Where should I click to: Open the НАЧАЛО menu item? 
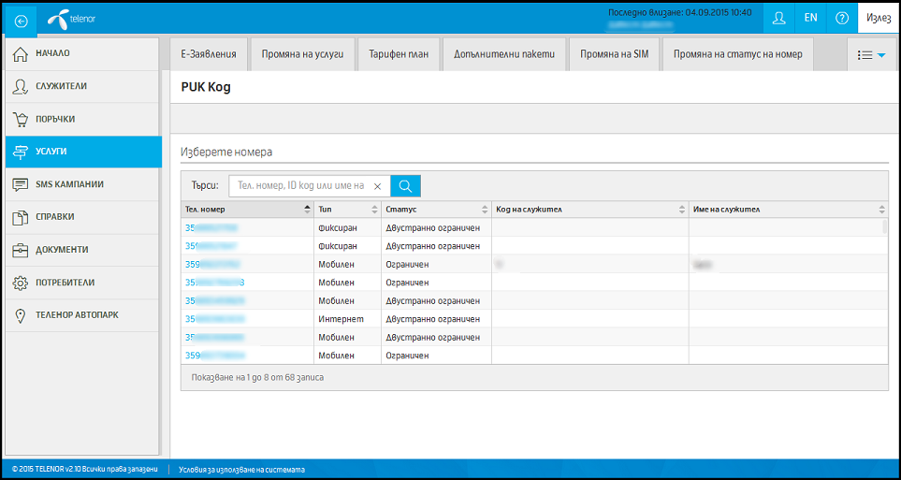(82, 54)
